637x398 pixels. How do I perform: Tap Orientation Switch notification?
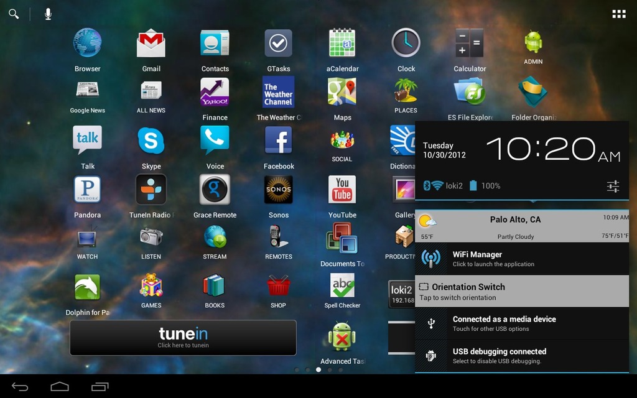[522, 291]
